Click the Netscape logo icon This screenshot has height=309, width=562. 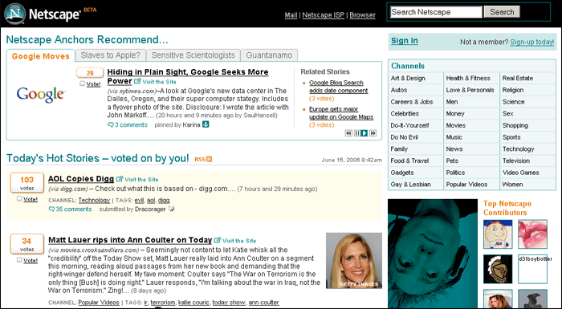pos(14,14)
